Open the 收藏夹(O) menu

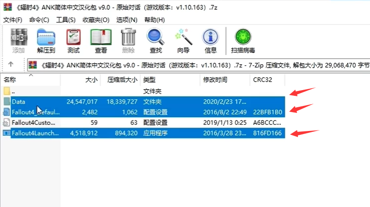click(96, 20)
